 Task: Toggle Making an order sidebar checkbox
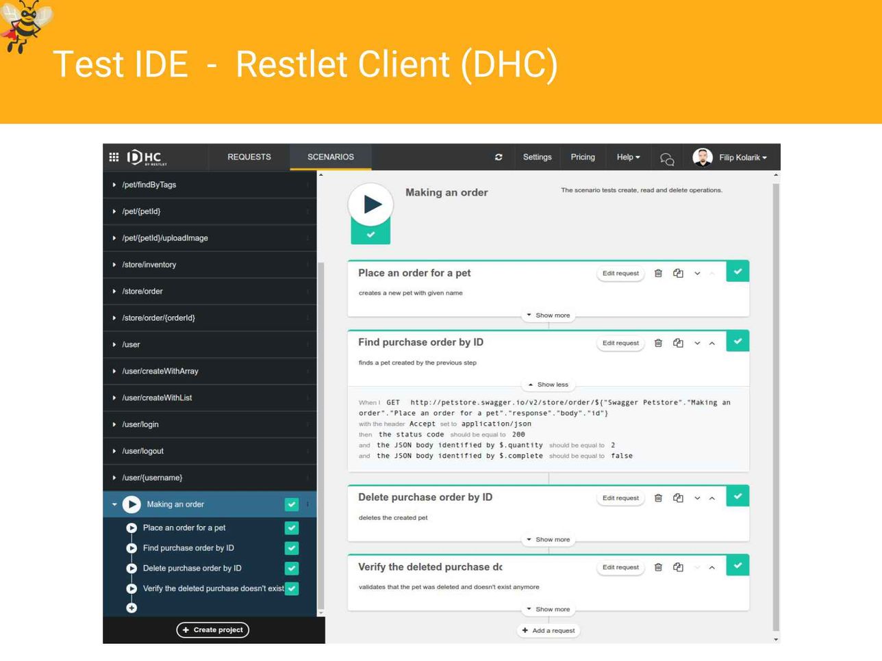click(292, 504)
